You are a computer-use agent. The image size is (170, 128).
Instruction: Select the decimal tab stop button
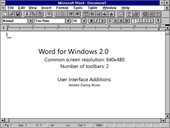[x=151, y=21]
